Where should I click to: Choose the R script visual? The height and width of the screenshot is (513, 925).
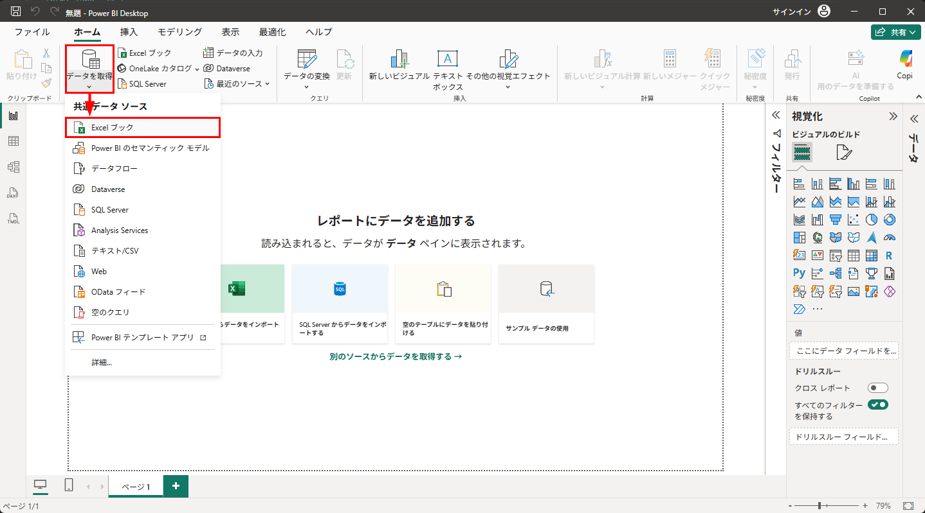tap(890, 256)
